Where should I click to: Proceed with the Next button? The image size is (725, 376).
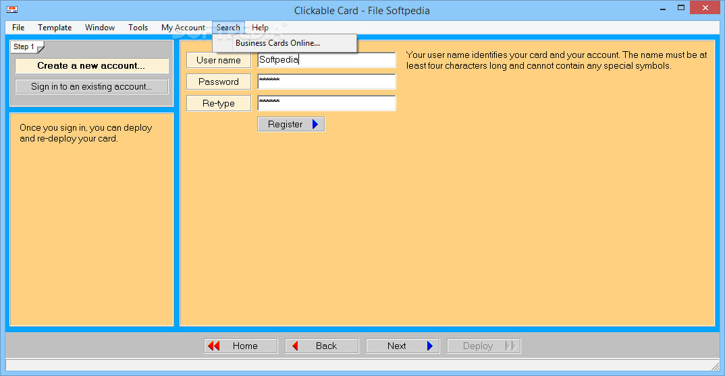(403, 346)
